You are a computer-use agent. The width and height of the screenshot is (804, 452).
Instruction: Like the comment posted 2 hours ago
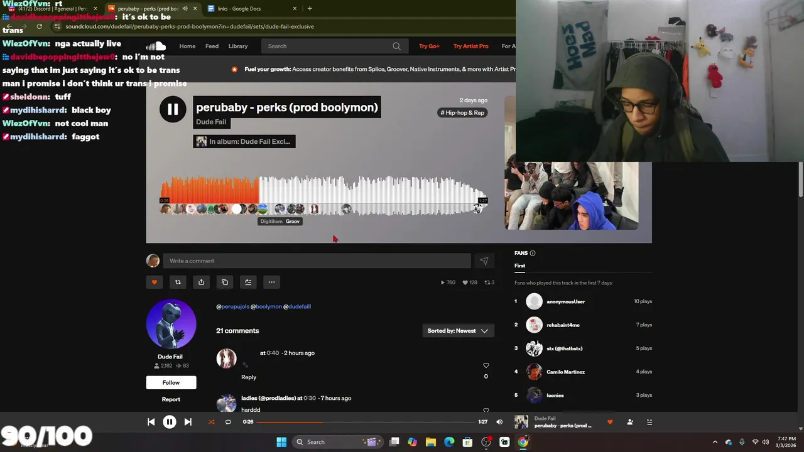coord(486,365)
